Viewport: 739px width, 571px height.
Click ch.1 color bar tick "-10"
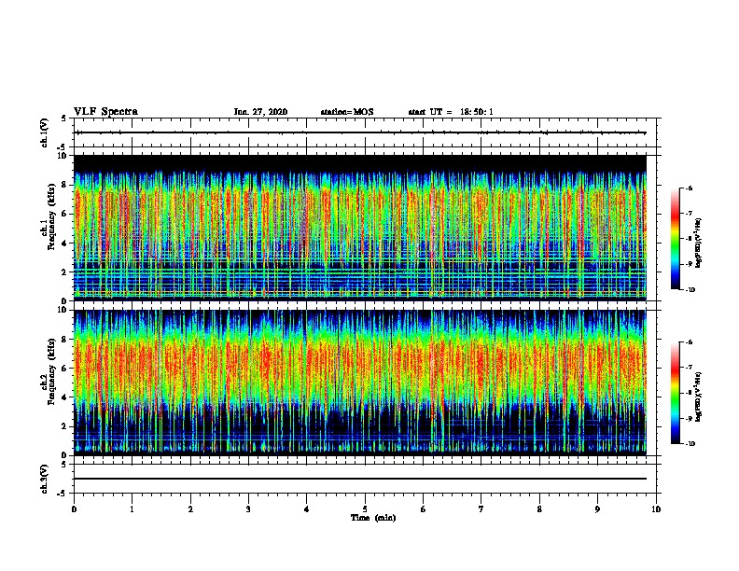coord(690,290)
